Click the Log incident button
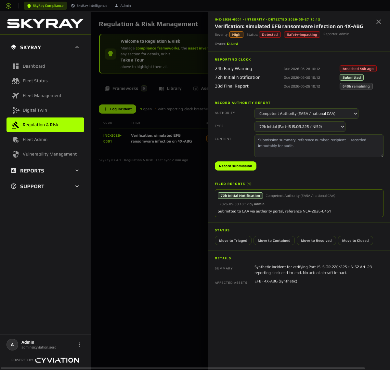 click(117, 109)
